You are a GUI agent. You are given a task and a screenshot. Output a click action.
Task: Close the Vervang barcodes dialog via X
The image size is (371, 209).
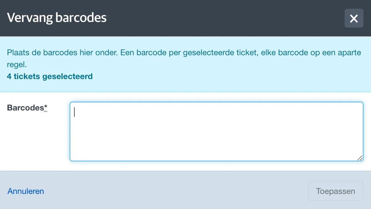click(x=354, y=18)
